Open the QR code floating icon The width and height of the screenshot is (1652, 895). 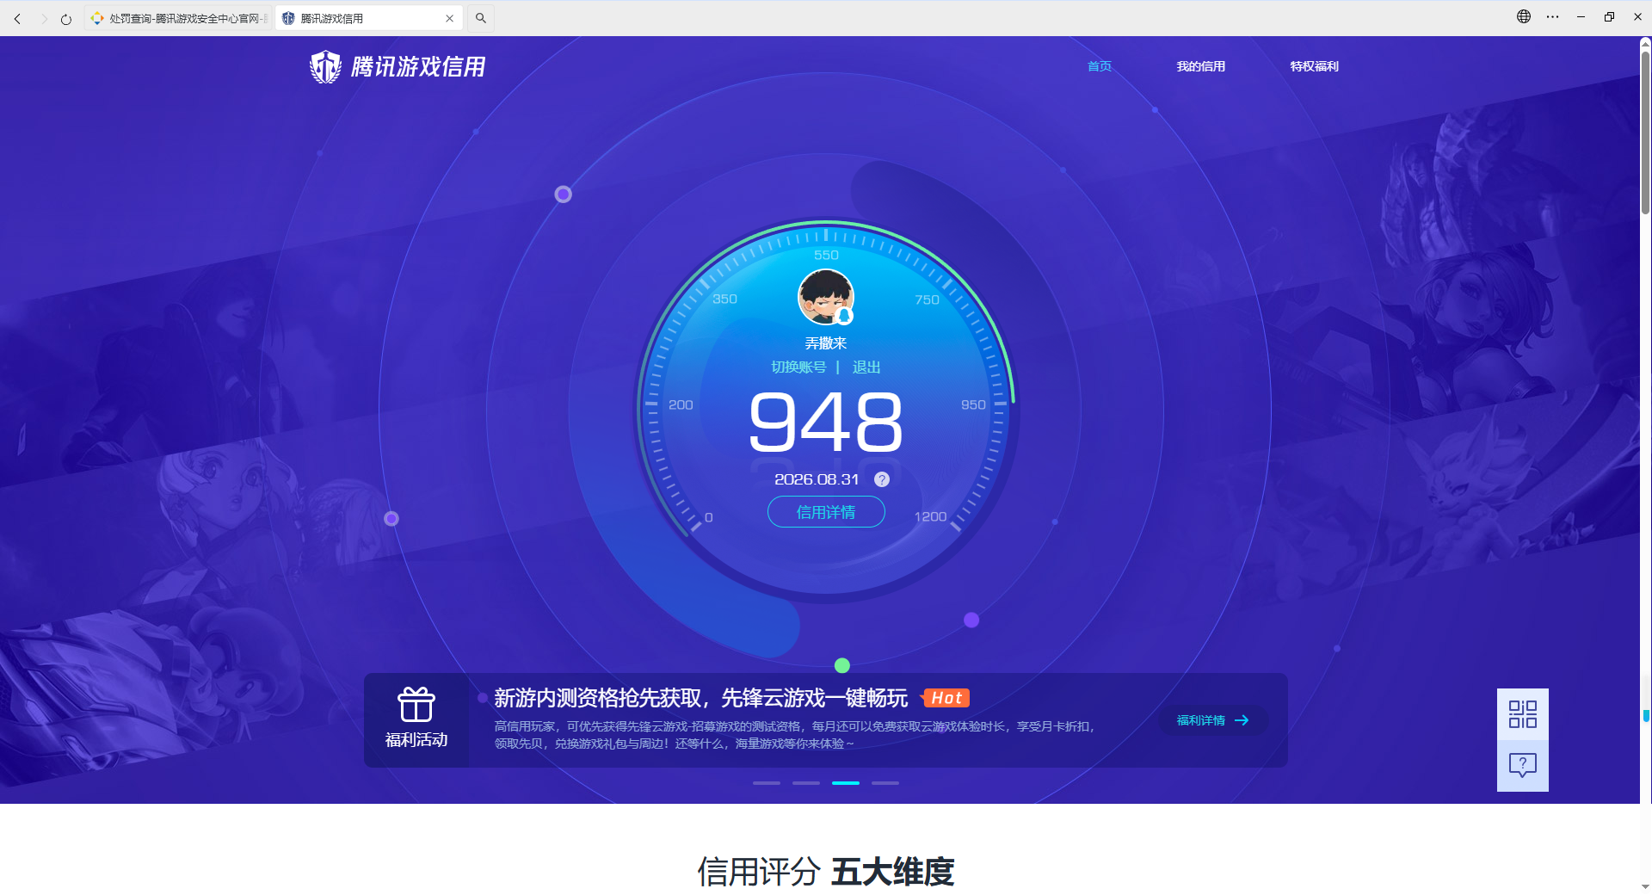(1523, 714)
